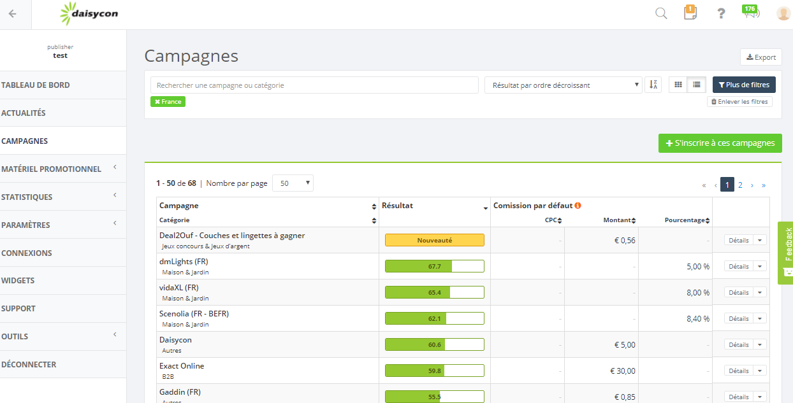
Task: Open Deal2Ouf campaign name
Action: pyautogui.click(x=232, y=236)
